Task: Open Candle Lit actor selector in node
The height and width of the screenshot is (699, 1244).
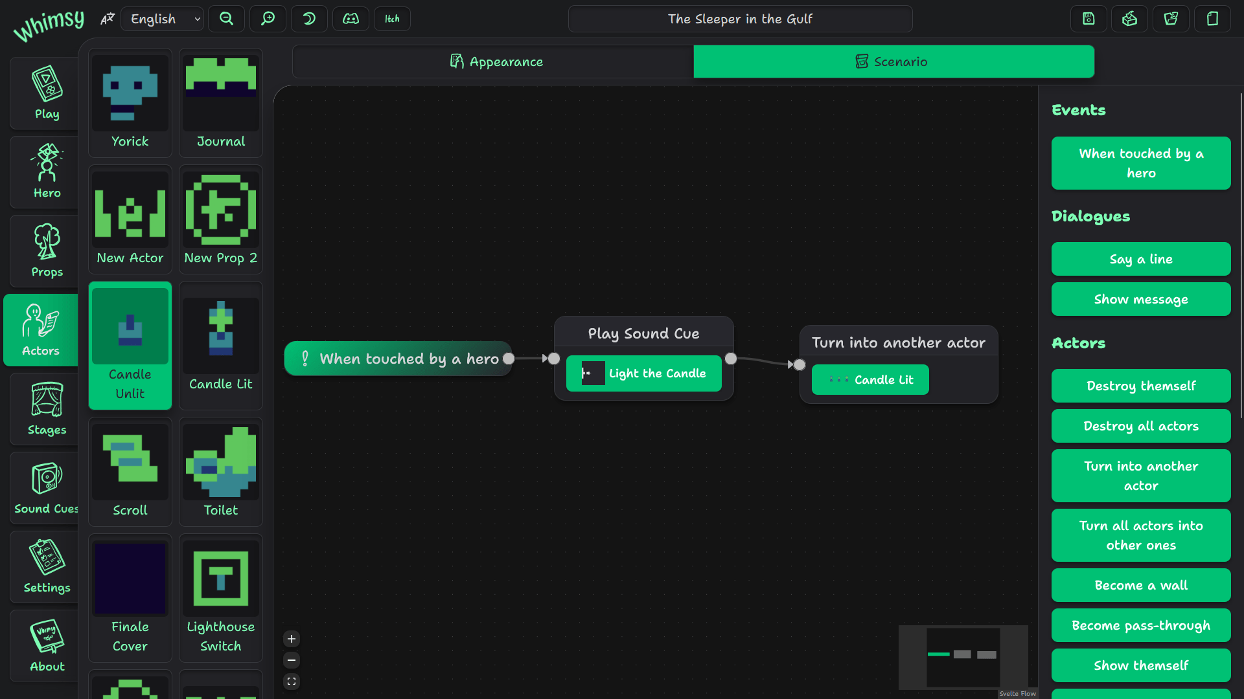Action: [x=870, y=380]
